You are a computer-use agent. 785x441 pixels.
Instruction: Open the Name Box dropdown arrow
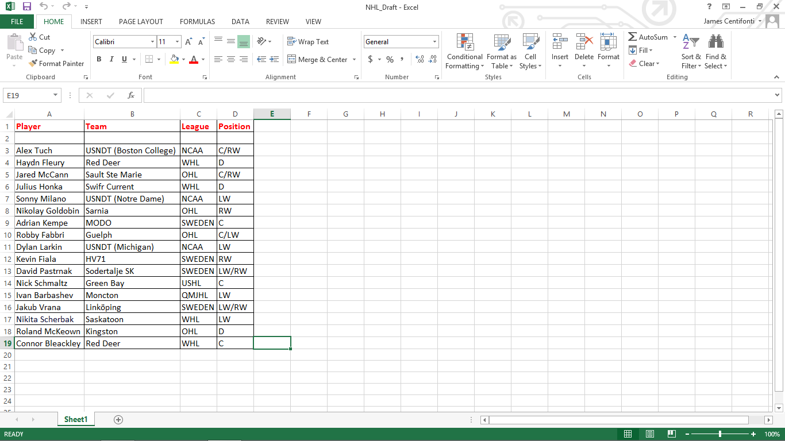point(56,95)
